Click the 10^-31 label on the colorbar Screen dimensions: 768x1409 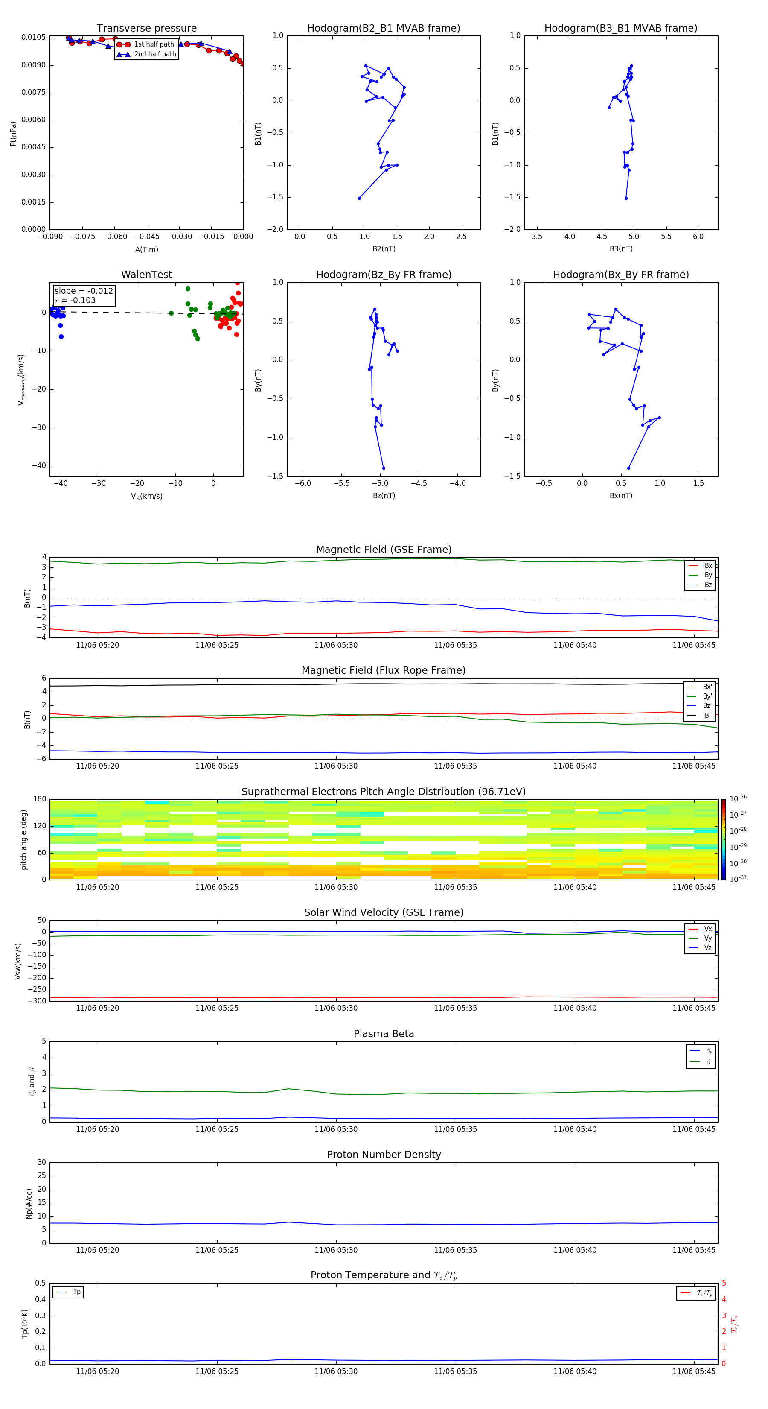point(738,879)
